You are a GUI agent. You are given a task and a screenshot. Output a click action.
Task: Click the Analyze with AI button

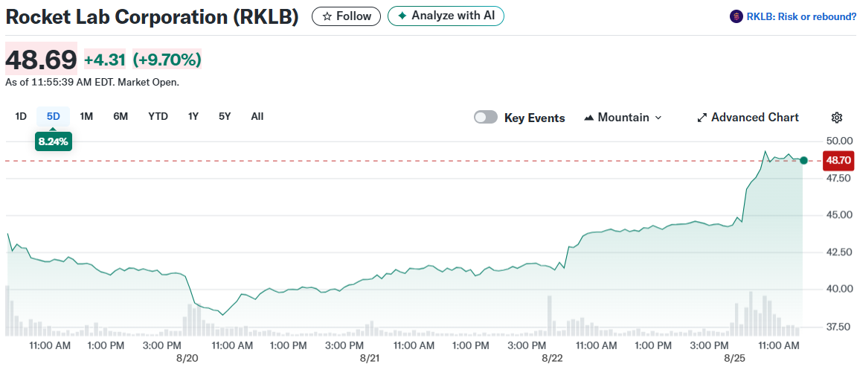click(x=446, y=16)
